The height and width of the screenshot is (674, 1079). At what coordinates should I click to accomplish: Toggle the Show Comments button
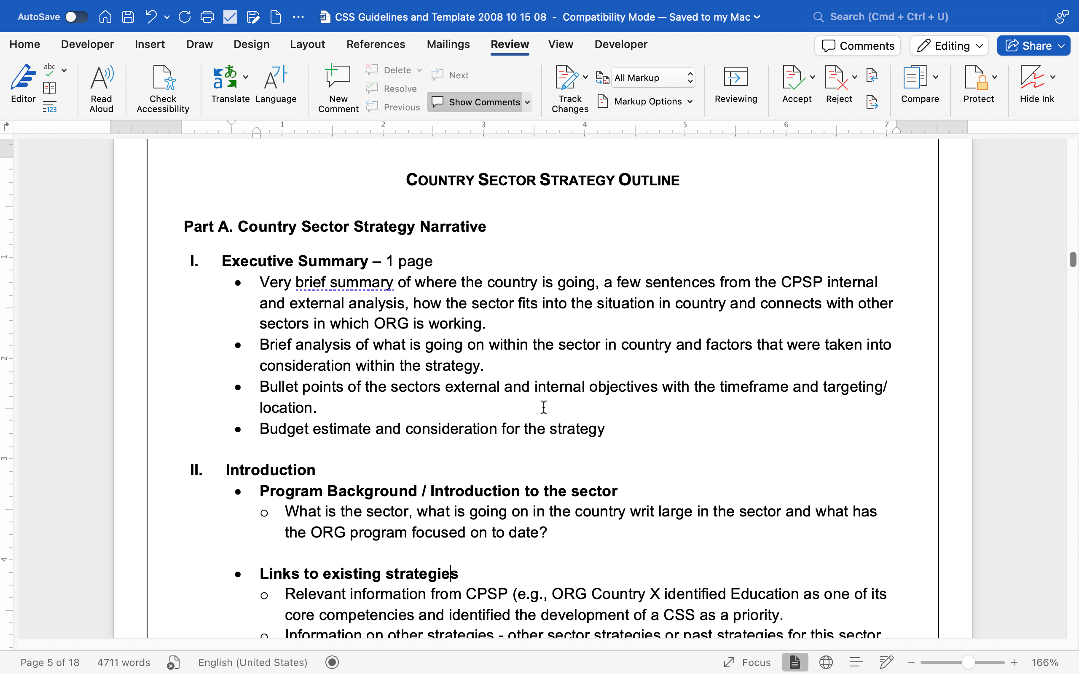tap(475, 102)
